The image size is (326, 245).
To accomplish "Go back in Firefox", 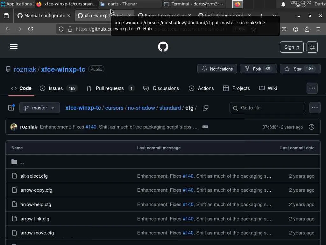I will [x=8, y=29].
